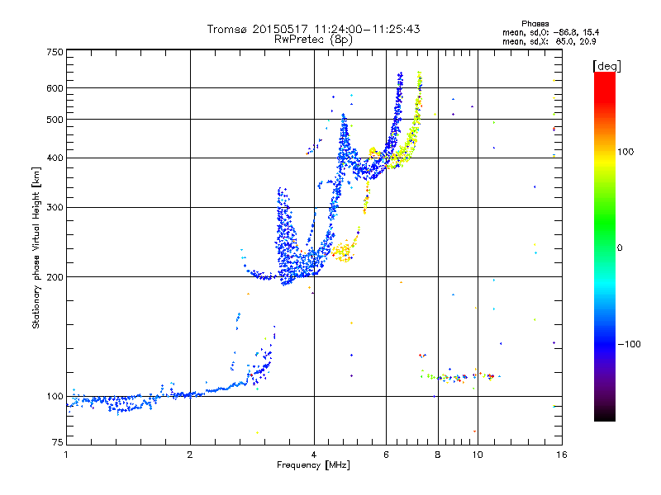Click the y-axis tick label '600'

(x=55, y=88)
